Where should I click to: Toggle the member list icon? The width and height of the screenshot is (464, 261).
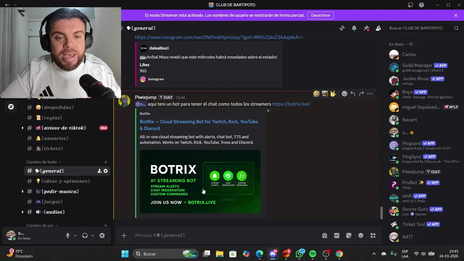pos(378,28)
